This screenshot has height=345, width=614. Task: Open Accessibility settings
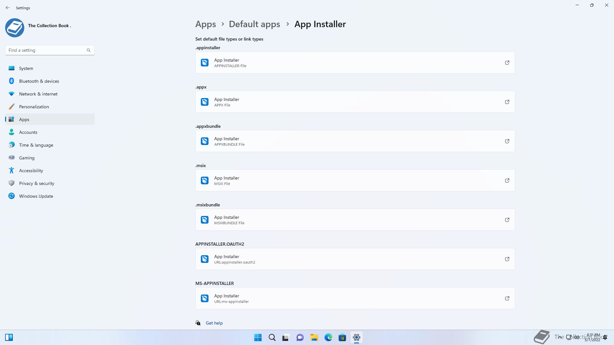coord(50,171)
